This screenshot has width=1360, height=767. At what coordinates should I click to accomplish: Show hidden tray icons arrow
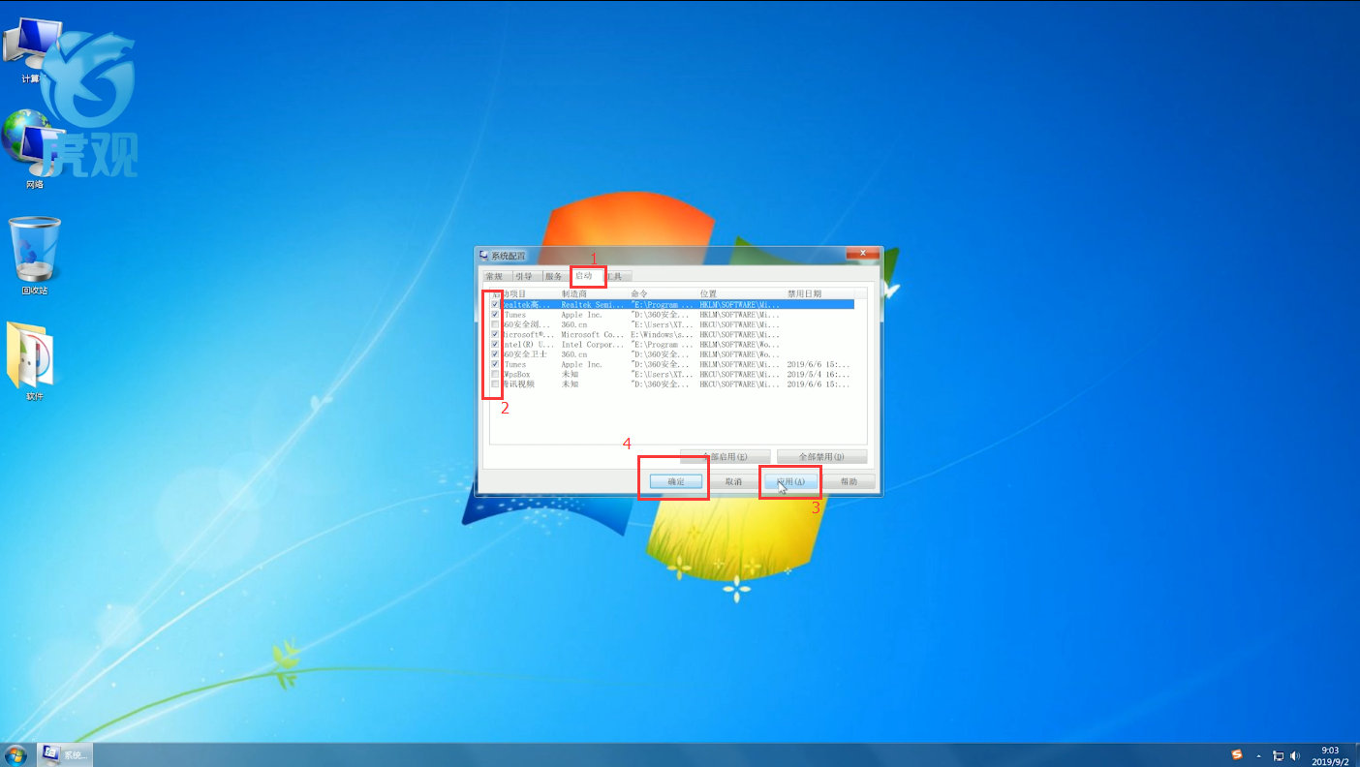1258,755
